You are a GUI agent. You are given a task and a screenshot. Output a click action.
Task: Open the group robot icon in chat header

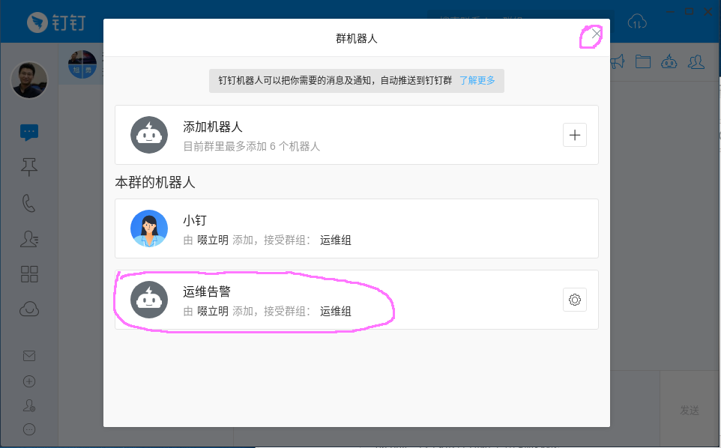pyautogui.click(x=669, y=61)
